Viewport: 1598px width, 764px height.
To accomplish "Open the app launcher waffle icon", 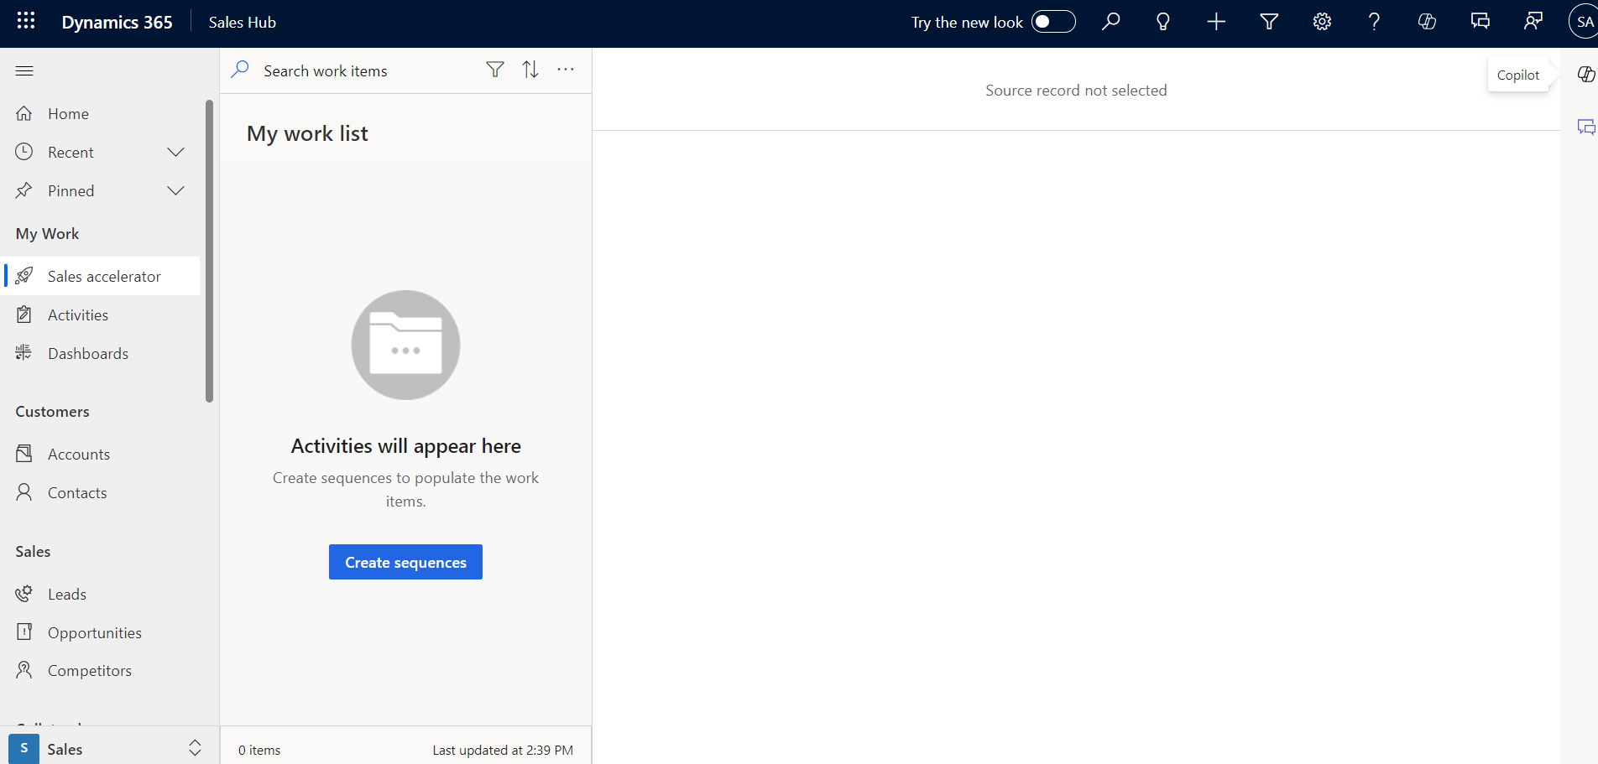I will tap(26, 21).
